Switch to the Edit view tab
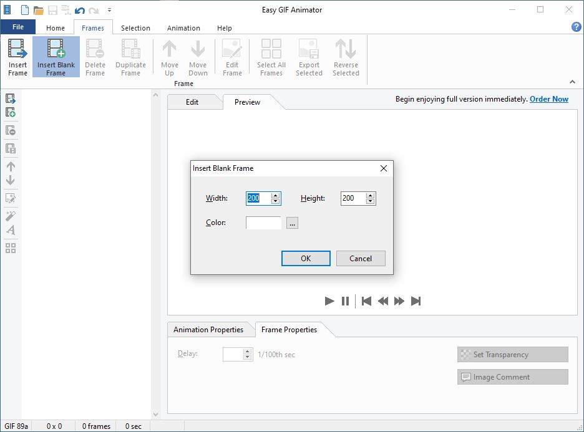Image resolution: width=584 pixels, height=432 pixels. [192, 102]
